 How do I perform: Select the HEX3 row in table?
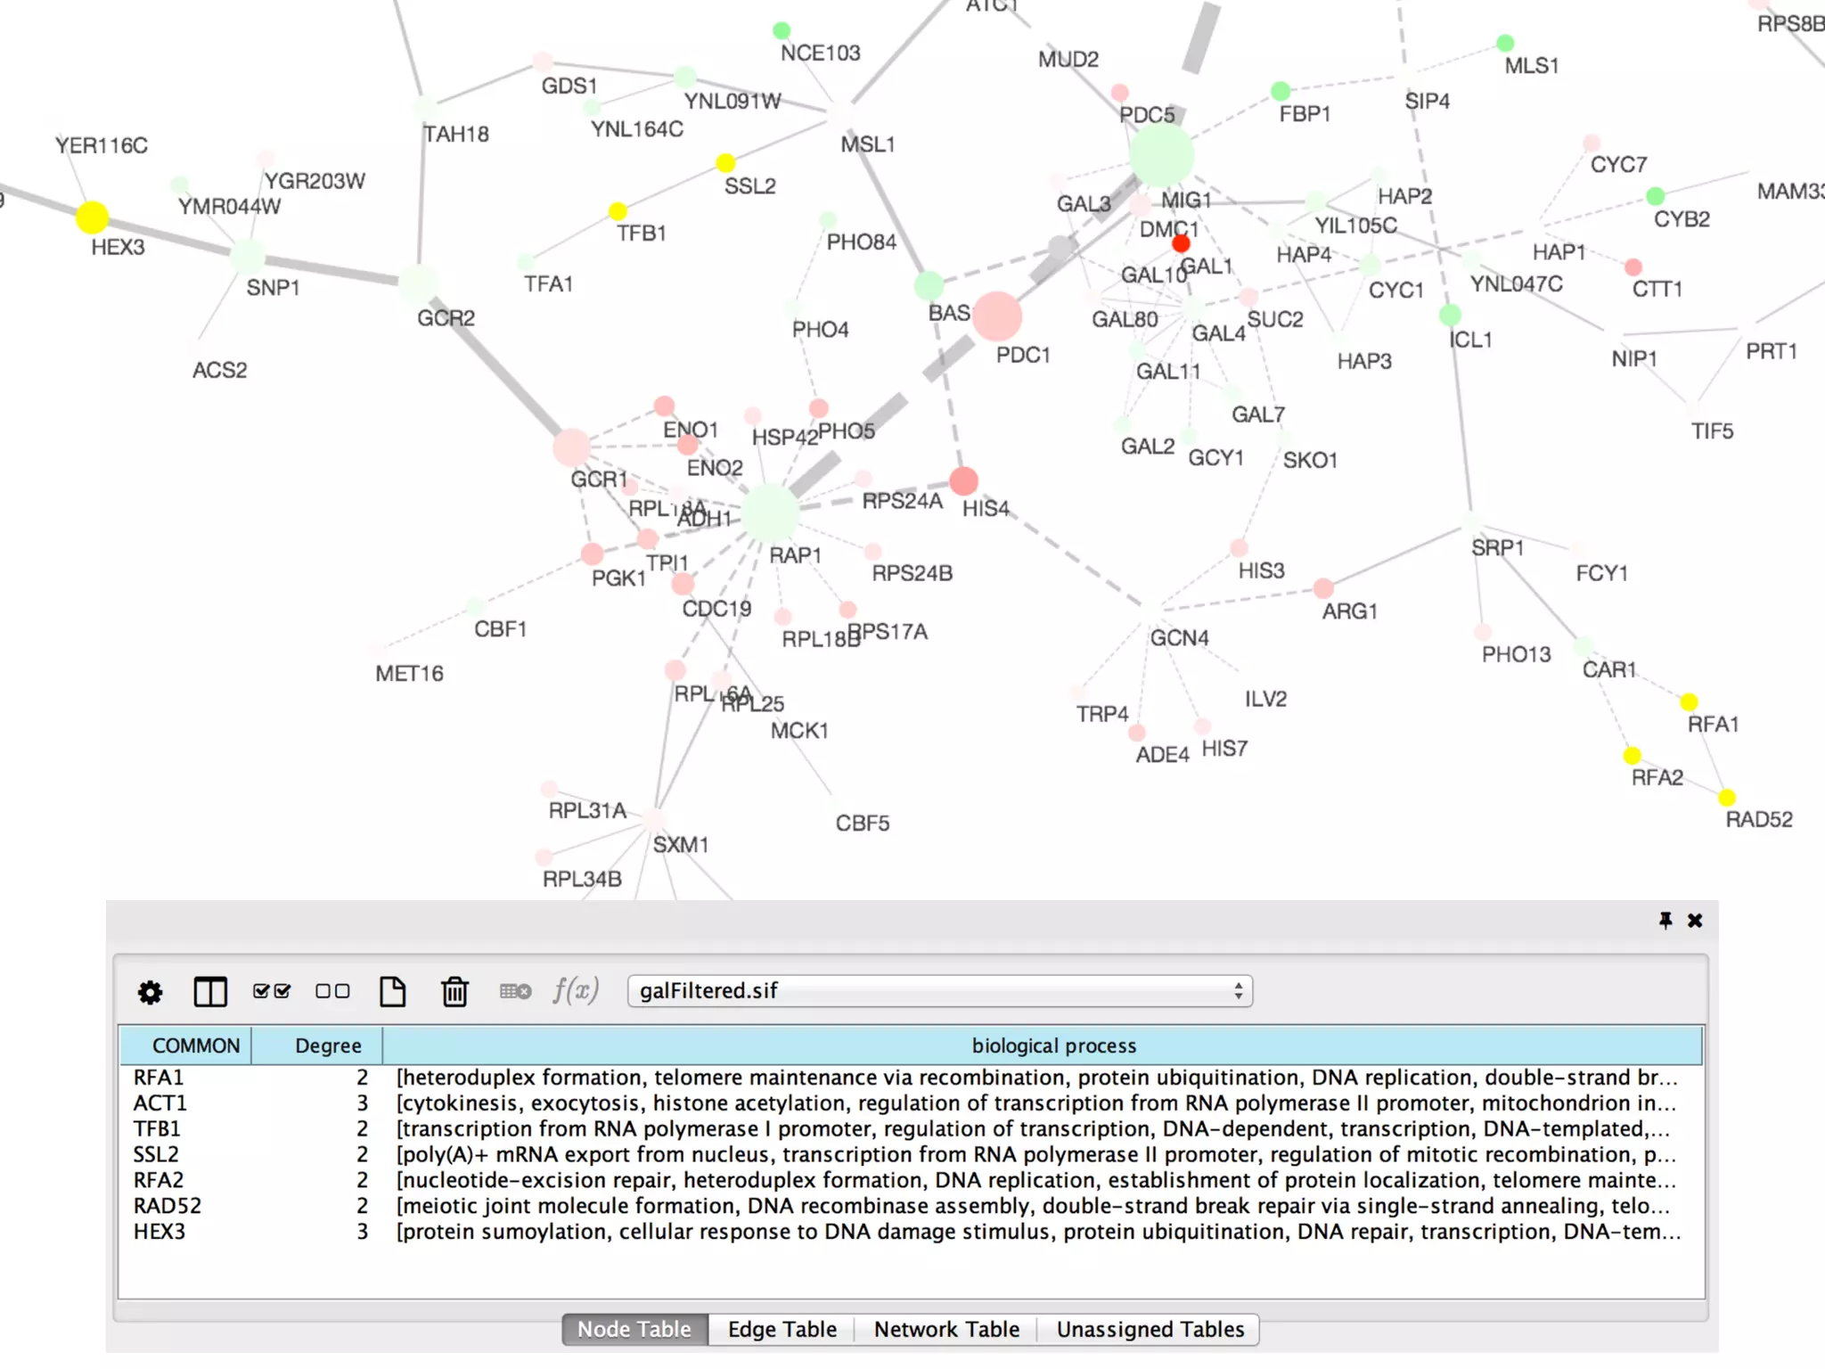tap(160, 1232)
